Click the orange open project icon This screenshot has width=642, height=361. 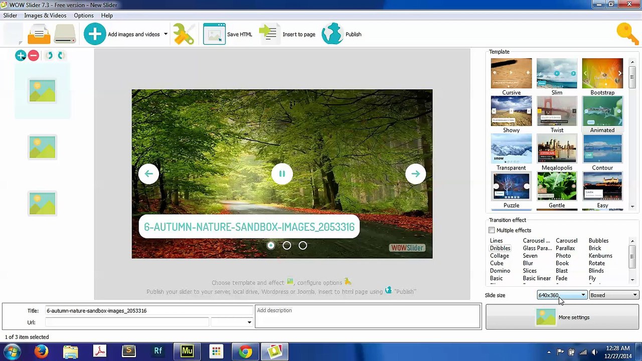tap(39, 35)
